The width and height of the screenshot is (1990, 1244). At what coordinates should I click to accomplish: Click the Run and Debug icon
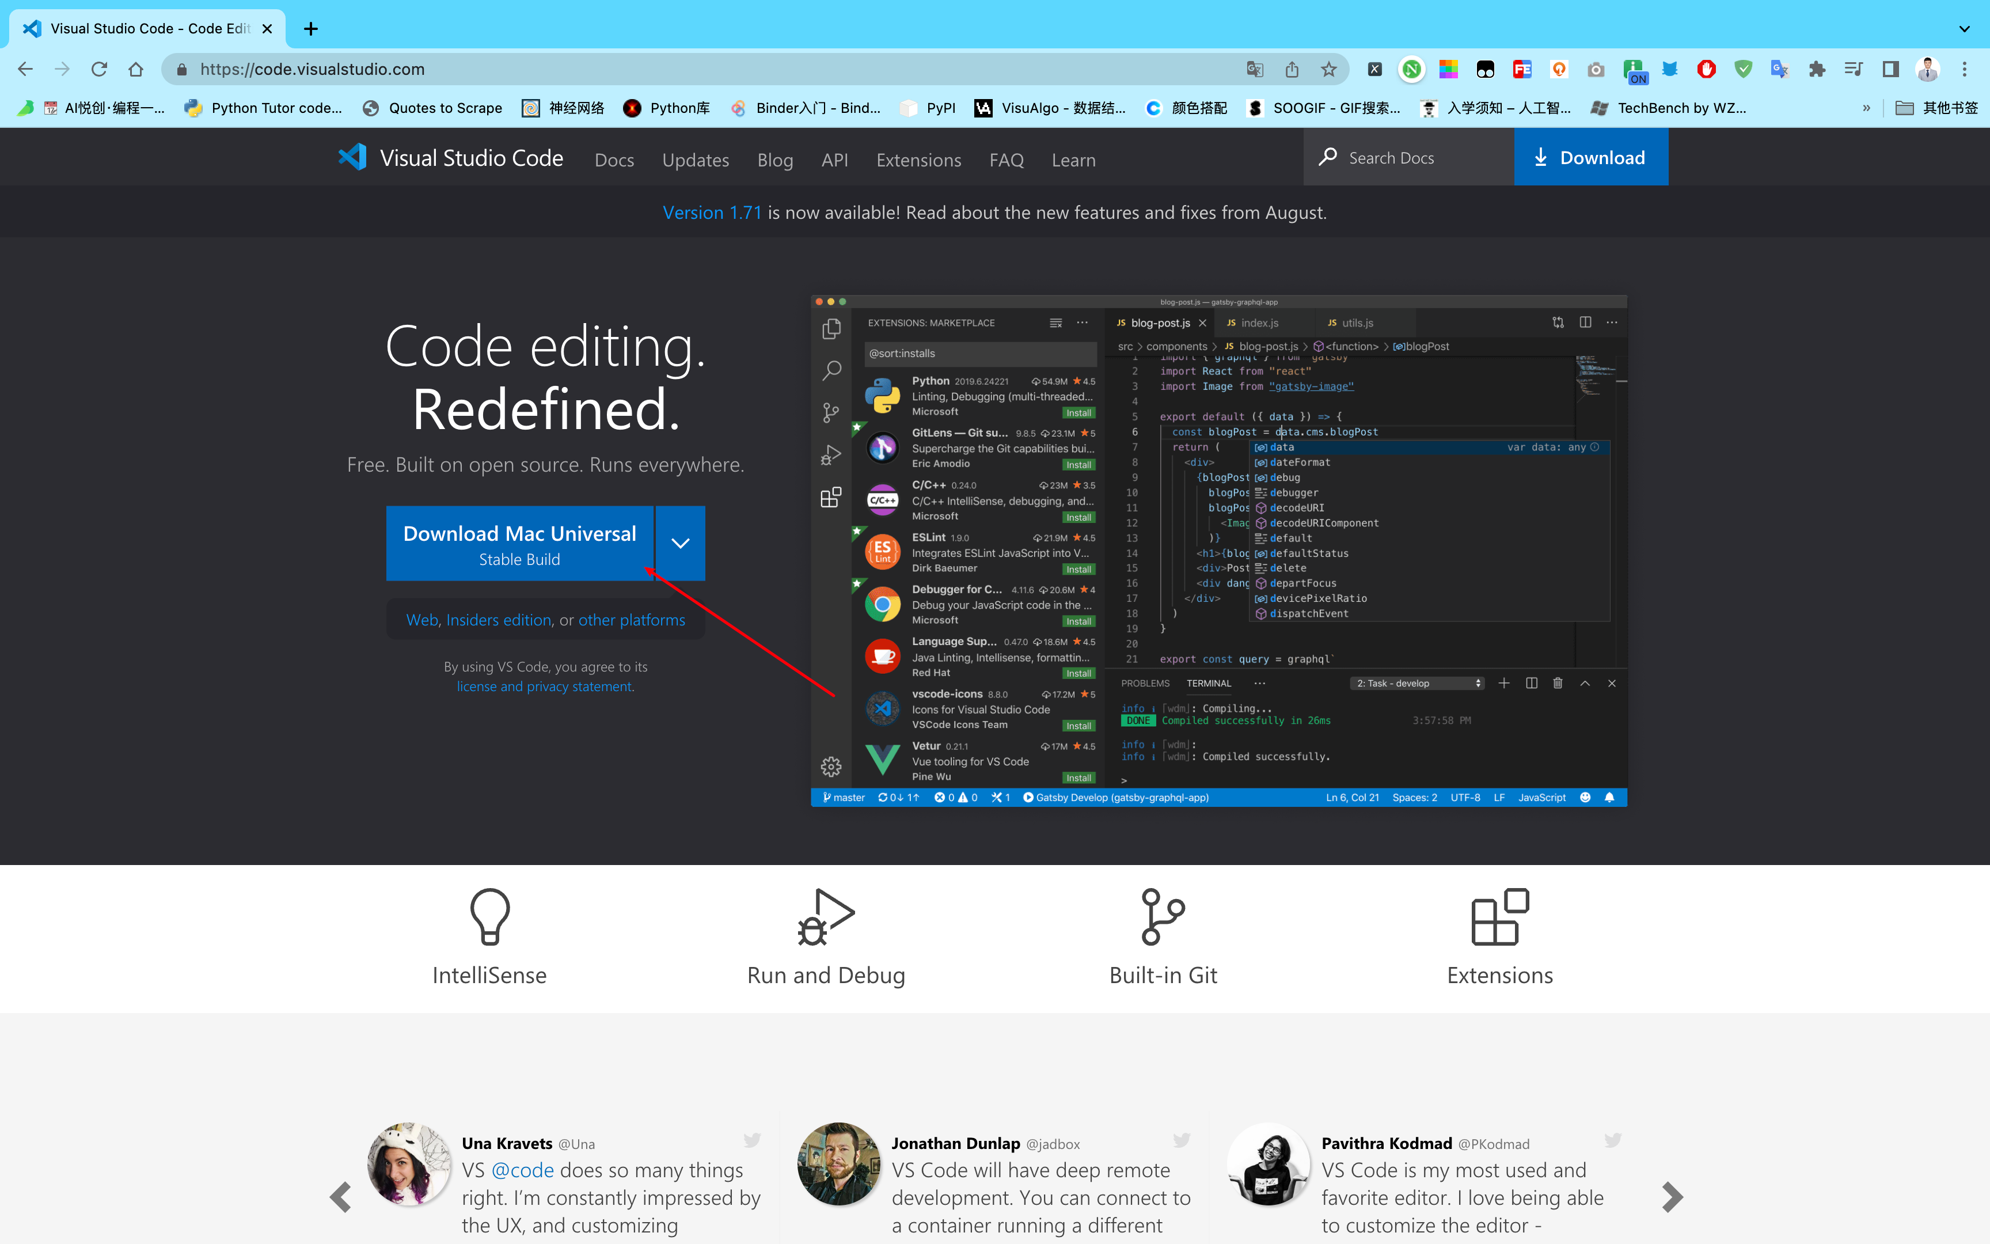826,916
